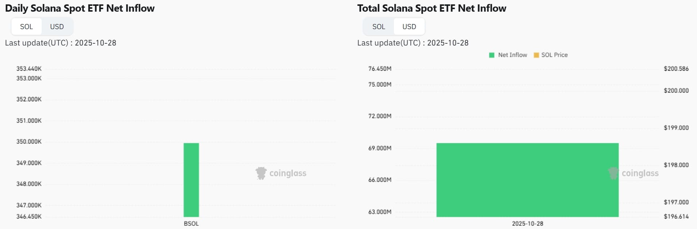The width and height of the screenshot is (697, 229).
Task: Select SOL unit in Daily Net Inflow chart
Action: tap(26, 27)
